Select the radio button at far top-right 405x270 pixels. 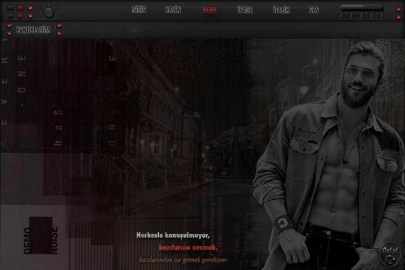[398, 17]
